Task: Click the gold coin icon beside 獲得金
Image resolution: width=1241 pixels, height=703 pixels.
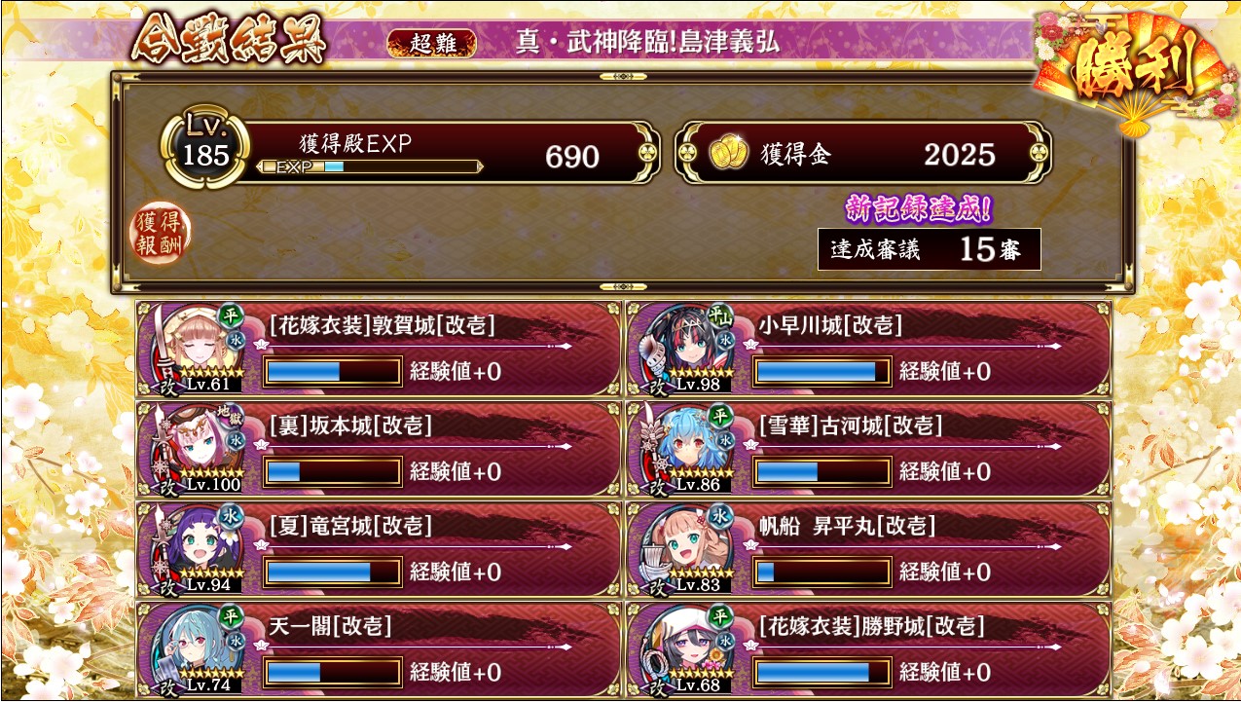Action: click(728, 154)
